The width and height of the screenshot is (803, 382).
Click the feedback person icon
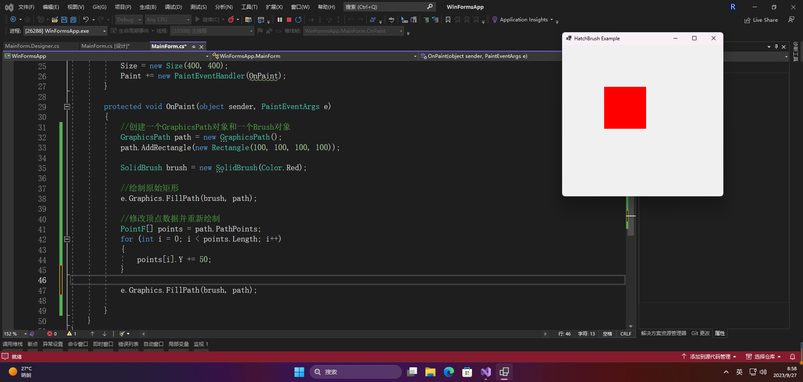point(791,19)
